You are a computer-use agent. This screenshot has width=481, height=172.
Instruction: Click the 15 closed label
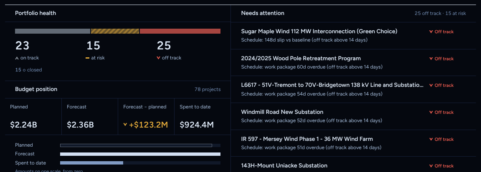[28, 70]
